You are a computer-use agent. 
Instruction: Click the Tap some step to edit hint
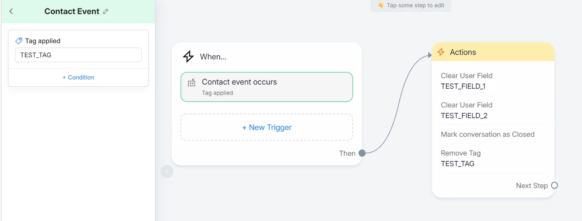[x=410, y=5]
